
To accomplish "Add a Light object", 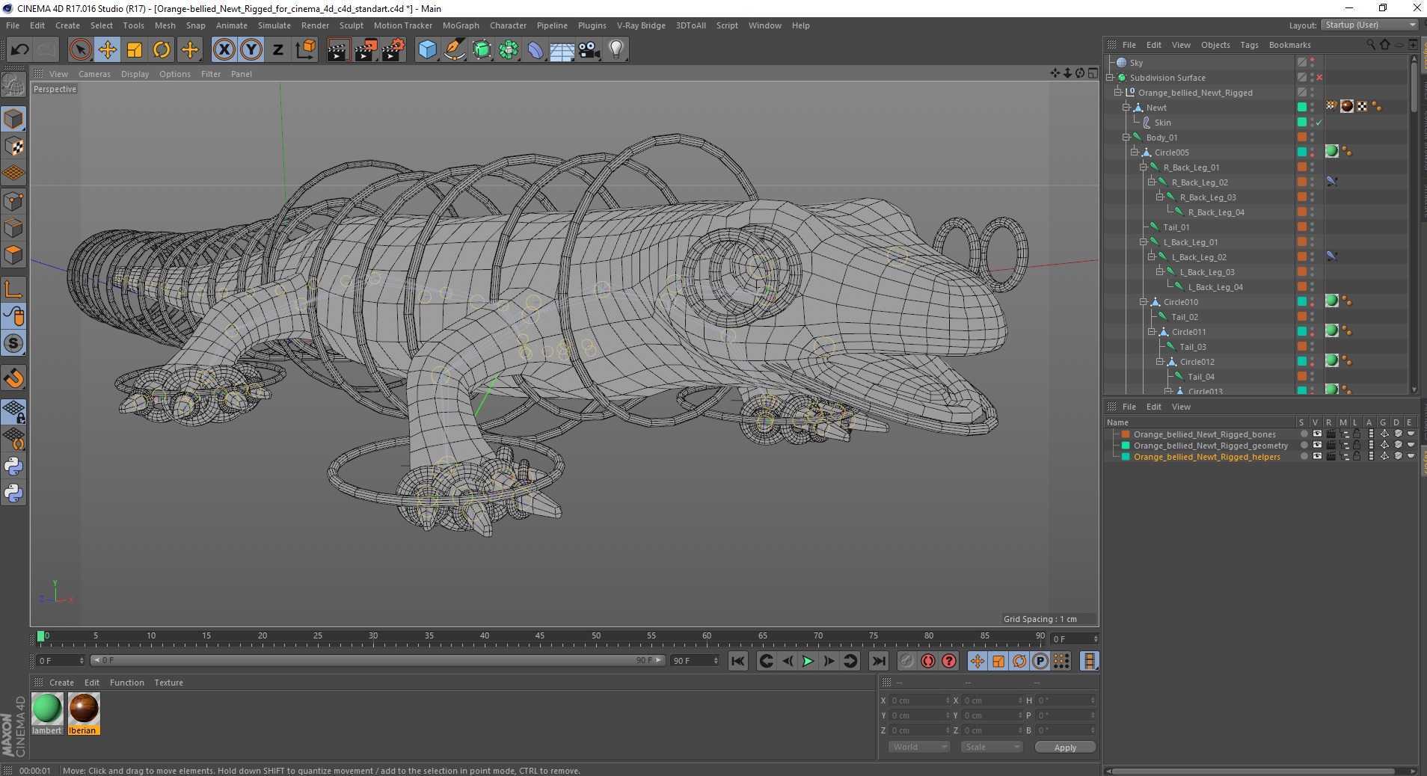I will [616, 50].
